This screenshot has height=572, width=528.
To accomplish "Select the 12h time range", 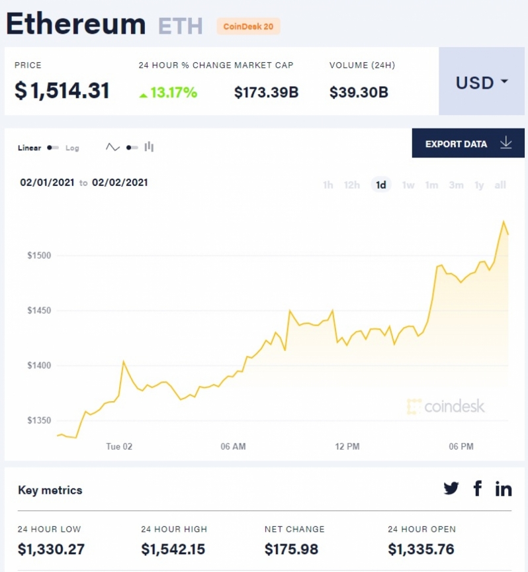I will 352,185.
